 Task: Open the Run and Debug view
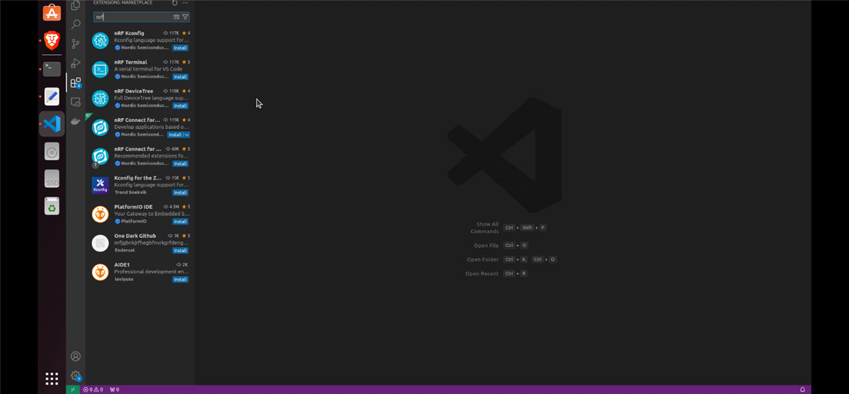tap(76, 63)
